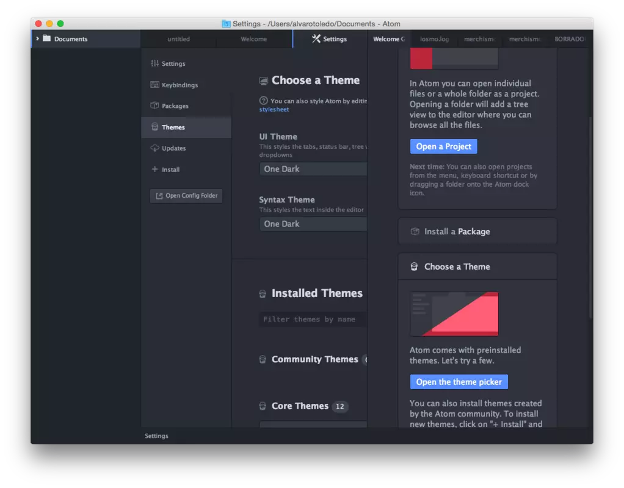Open the Syntax Theme dropdown
The image size is (624, 488).
pyautogui.click(x=313, y=224)
